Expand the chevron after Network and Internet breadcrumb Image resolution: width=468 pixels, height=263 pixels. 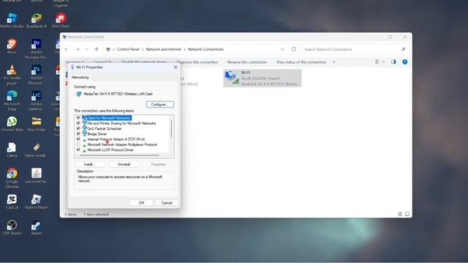tap(184, 49)
